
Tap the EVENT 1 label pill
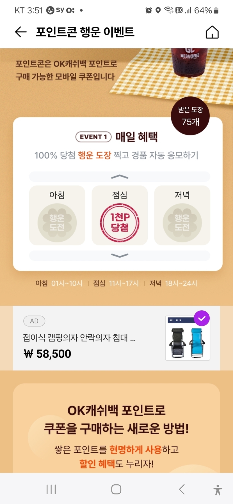(93, 137)
